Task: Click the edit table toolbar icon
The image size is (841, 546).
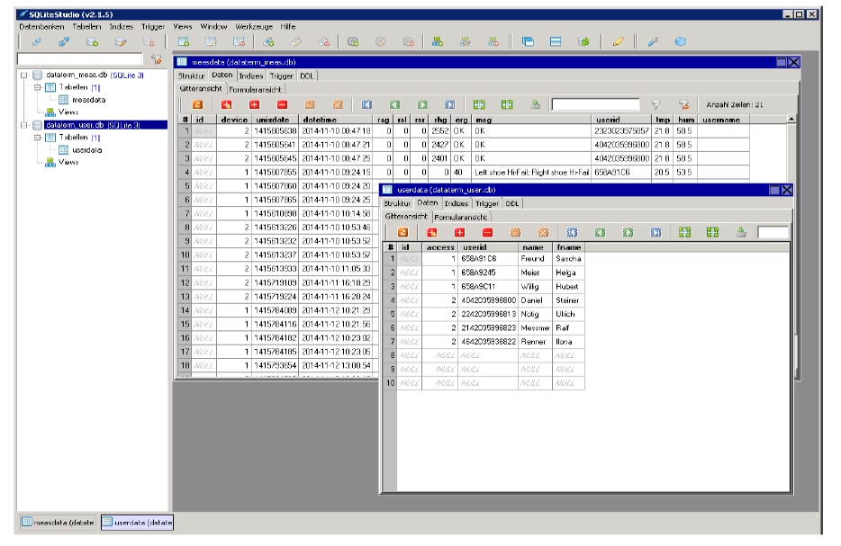Action: [212, 41]
